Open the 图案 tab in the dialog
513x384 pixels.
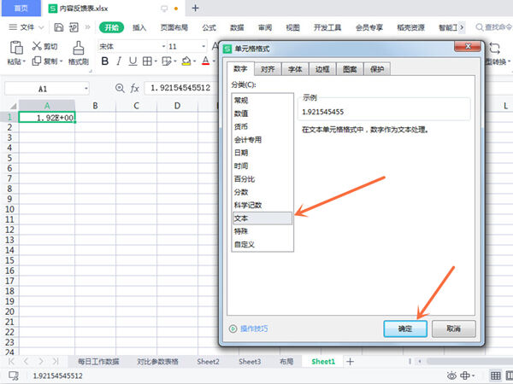click(x=350, y=69)
